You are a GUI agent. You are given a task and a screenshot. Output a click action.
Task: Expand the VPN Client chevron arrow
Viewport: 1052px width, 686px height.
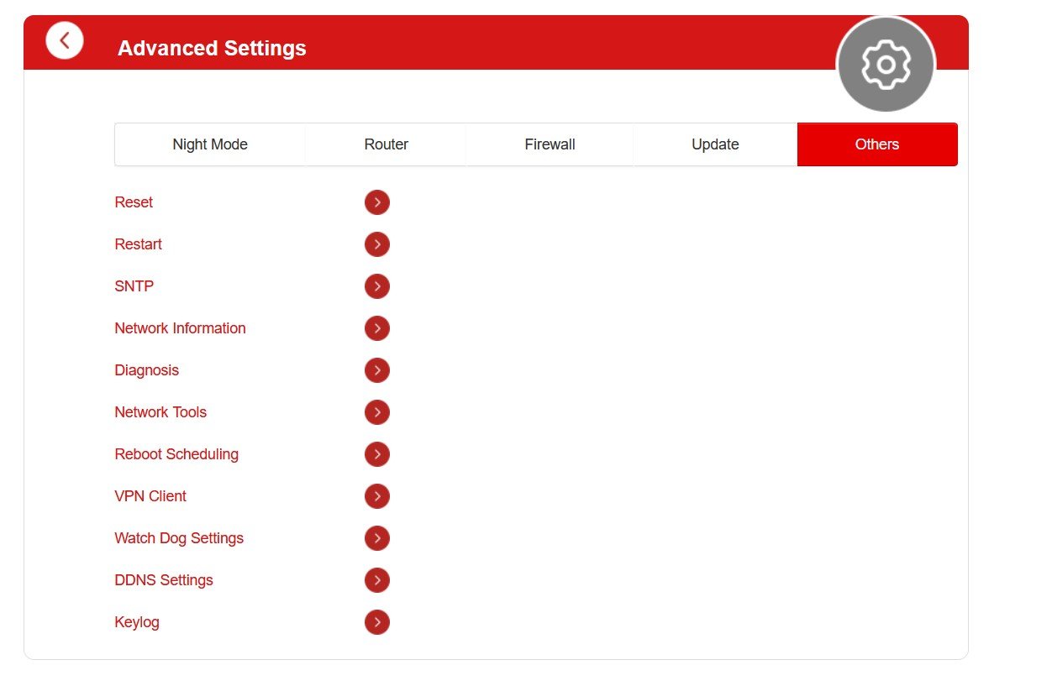(x=377, y=496)
